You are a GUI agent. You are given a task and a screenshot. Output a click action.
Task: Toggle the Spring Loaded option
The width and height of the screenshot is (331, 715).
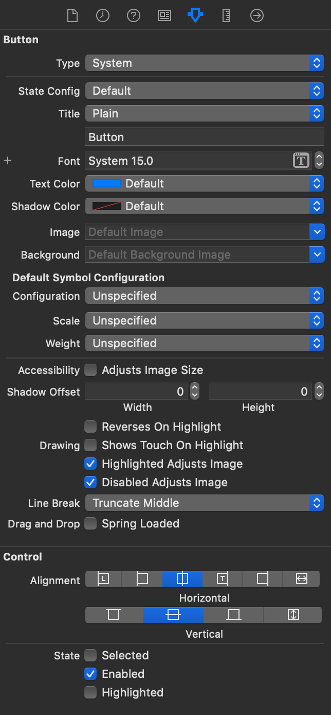[x=90, y=523]
